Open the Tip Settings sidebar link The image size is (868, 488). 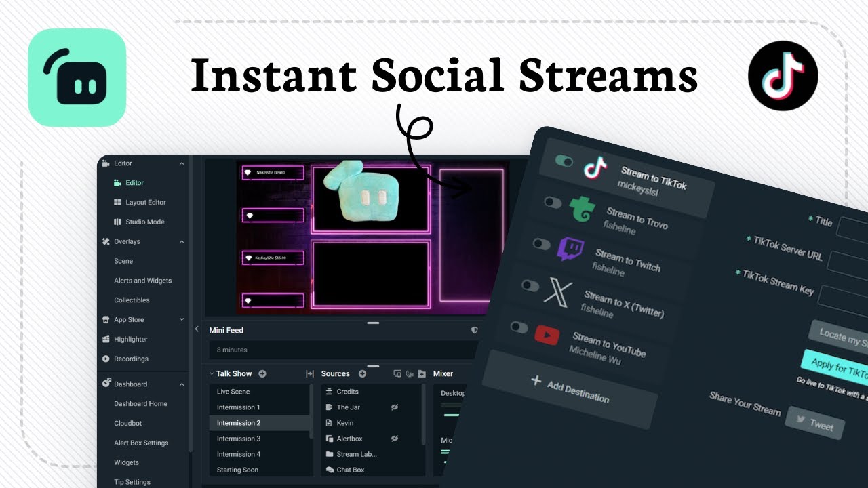[x=132, y=482]
